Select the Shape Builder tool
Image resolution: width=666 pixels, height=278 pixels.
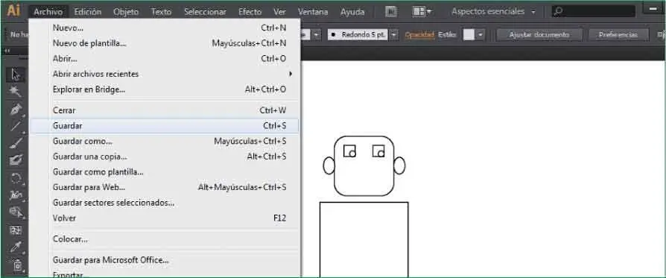coord(16,212)
